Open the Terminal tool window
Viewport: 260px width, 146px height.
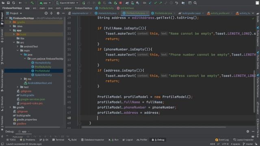(58, 140)
